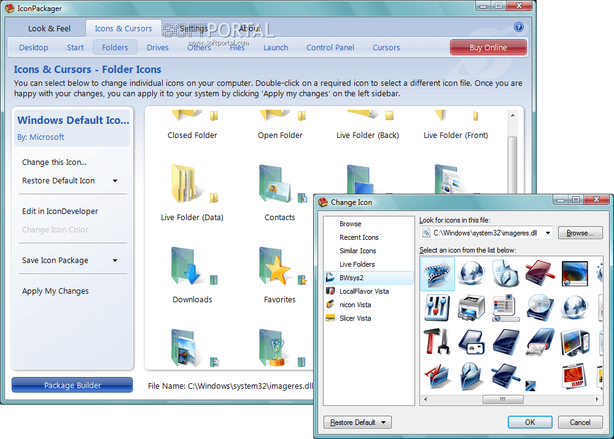
Task: Open the Drives tab
Action: [x=158, y=47]
